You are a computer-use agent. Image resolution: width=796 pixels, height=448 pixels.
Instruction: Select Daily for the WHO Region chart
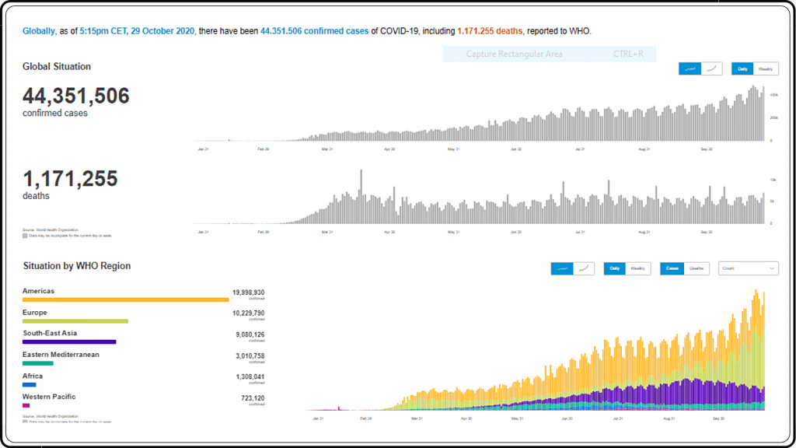(x=614, y=268)
